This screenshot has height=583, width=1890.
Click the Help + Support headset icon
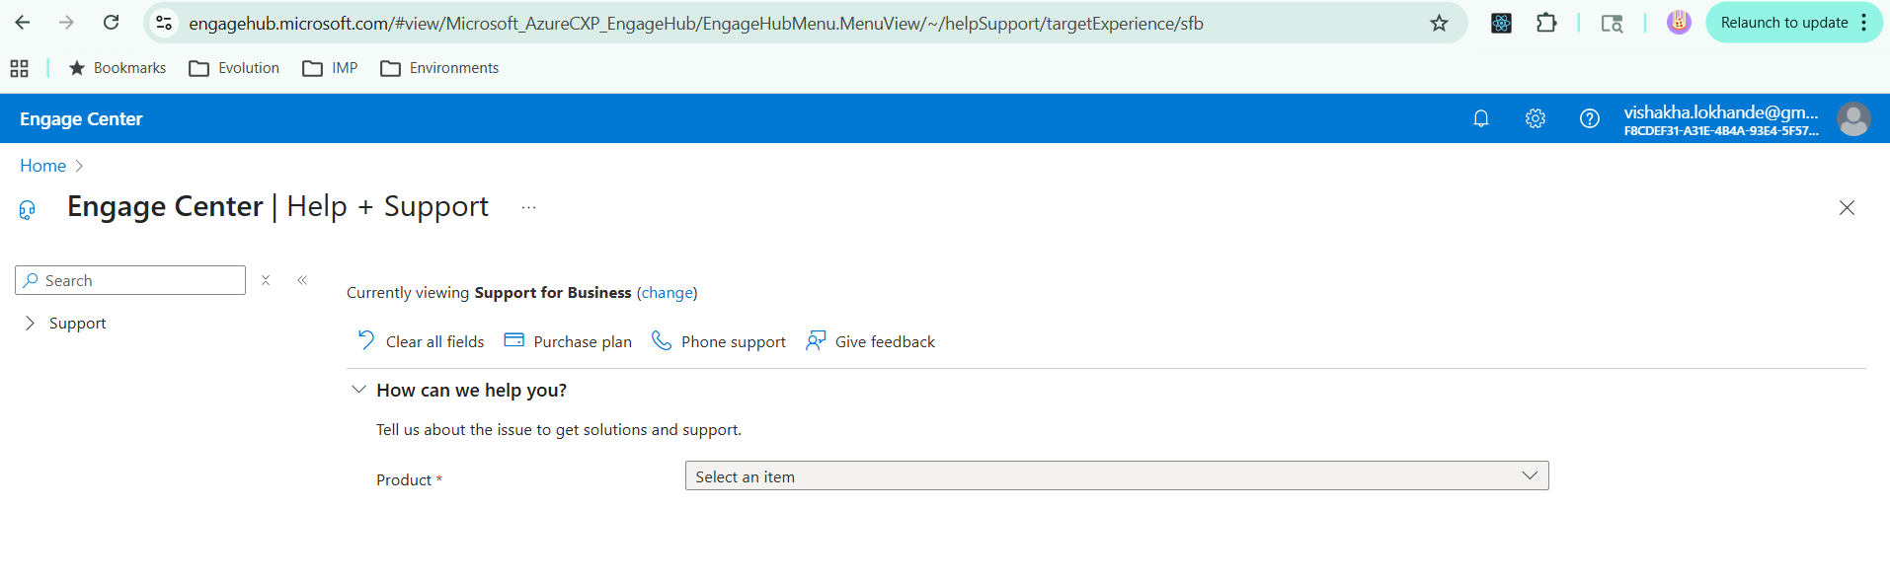pos(28,209)
